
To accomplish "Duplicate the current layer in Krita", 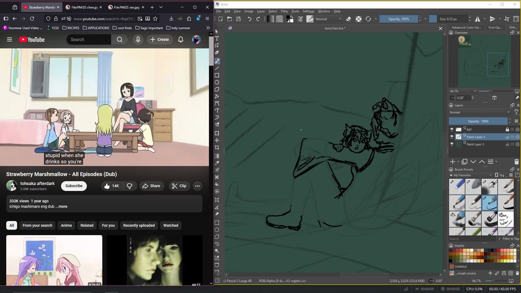I will [465, 162].
